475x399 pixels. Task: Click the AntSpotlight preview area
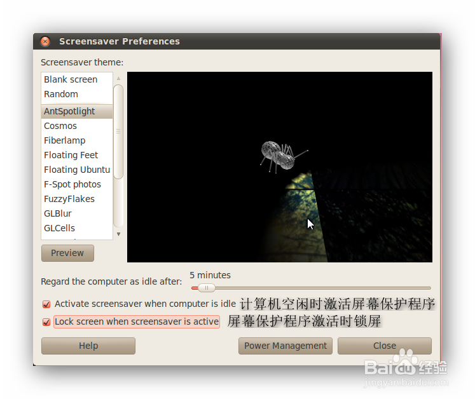(x=280, y=167)
